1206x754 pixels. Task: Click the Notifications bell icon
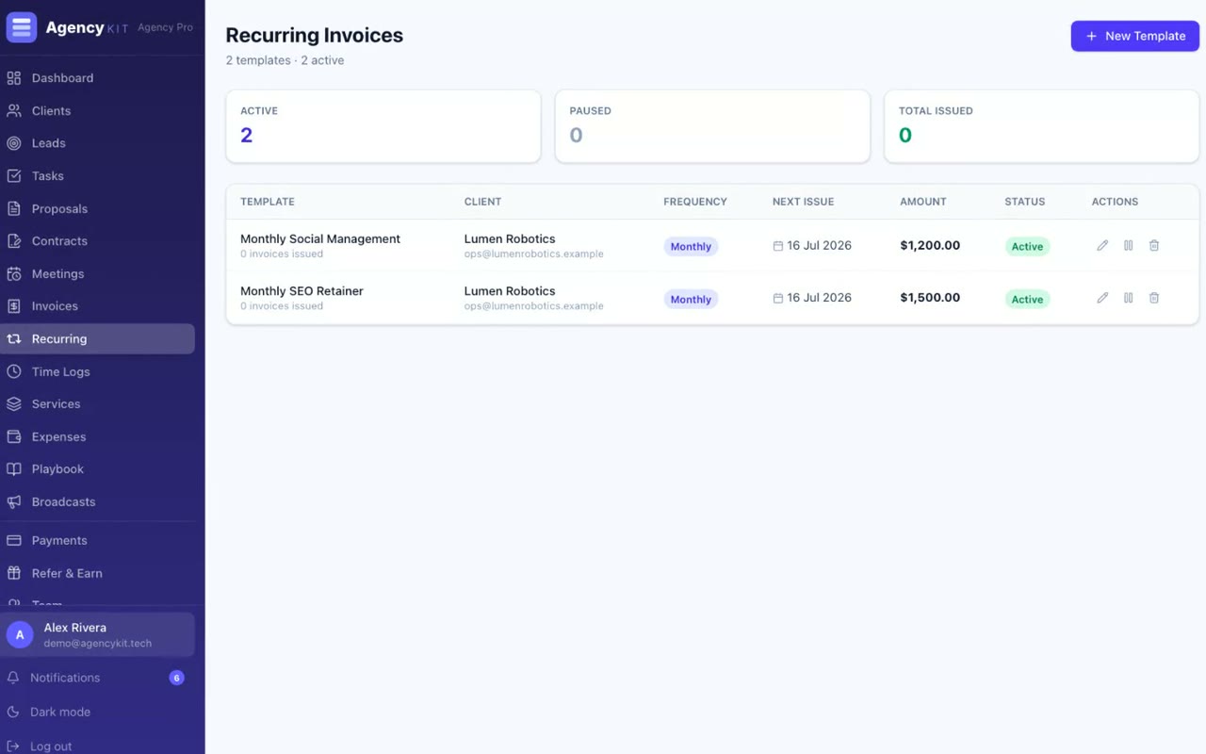point(13,678)
